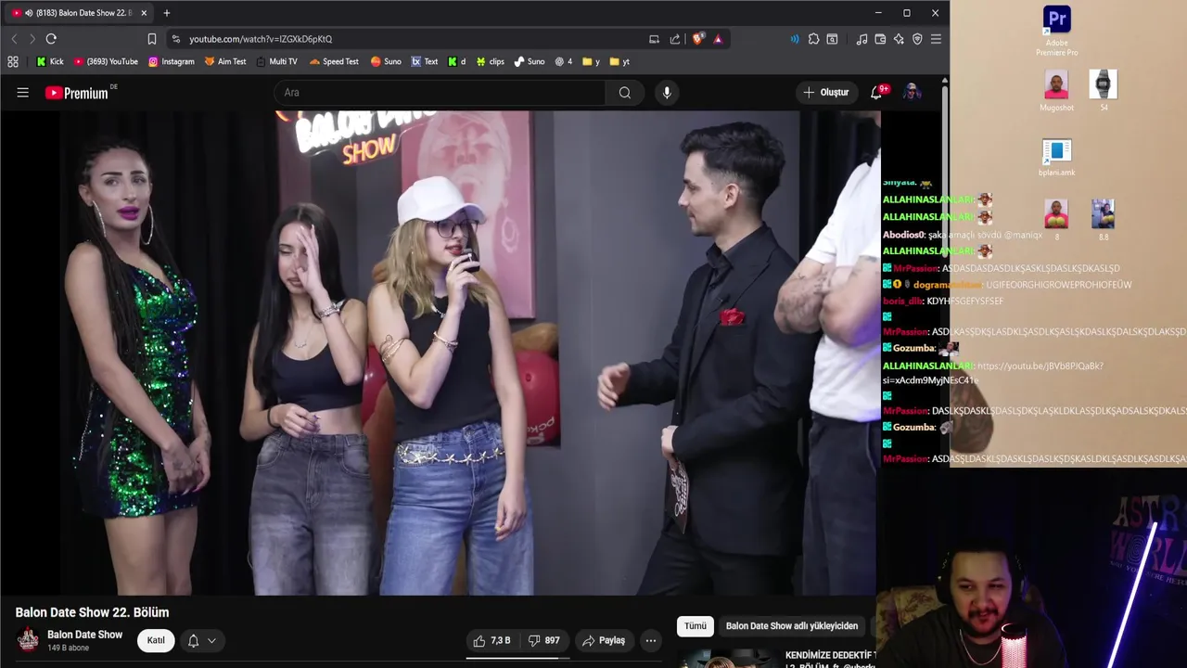Open the music note media control icon
This screenshot has height=668, width=1187.
click(x=862, y=39)
